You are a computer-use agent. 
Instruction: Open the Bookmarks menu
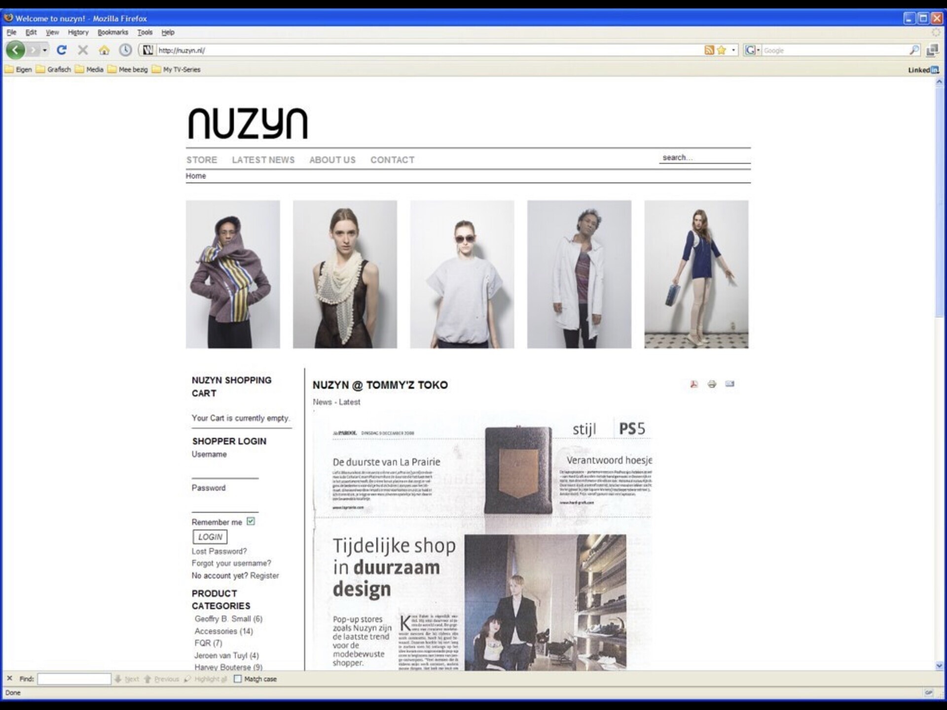[112, 32]
